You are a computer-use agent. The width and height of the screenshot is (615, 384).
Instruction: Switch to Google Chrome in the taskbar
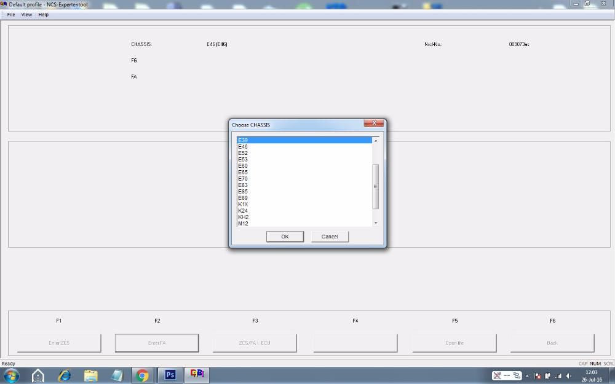click(x=143, y=375)
